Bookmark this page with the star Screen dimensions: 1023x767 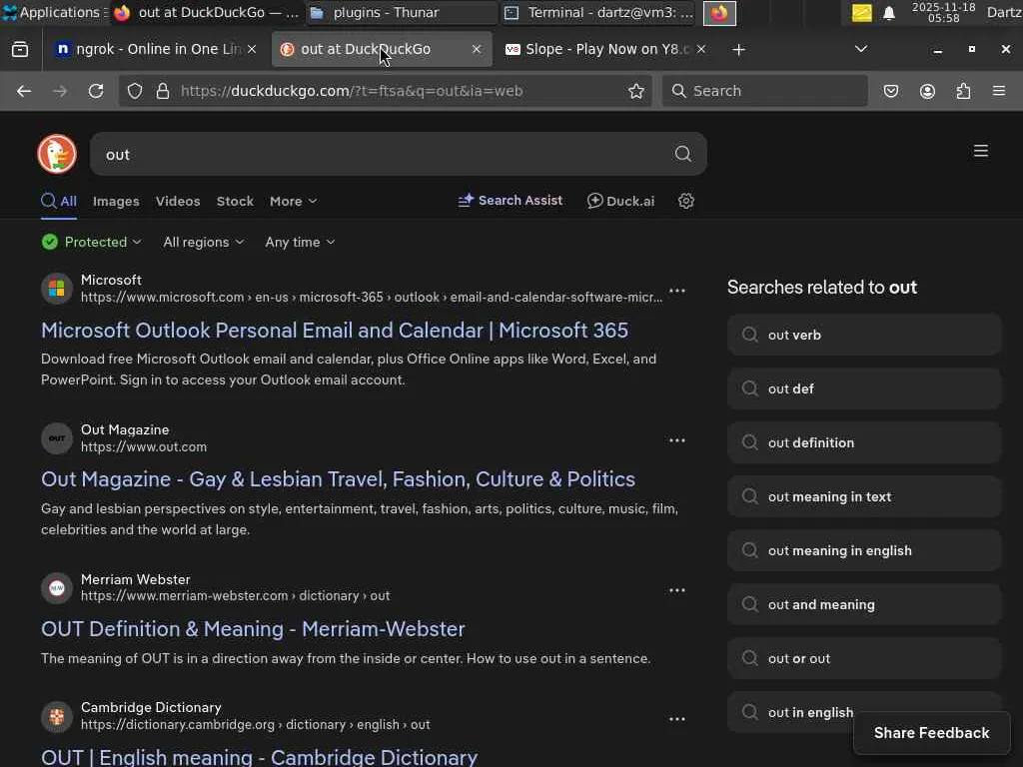point(636,91)
